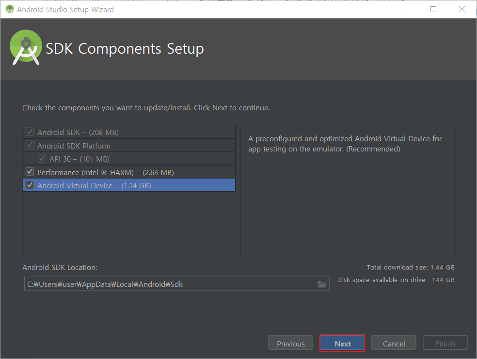This screenshot has height=359, width=477.
Task: Click the Android SDK Location label
Action: pyautogui.click(x=60, y=267)
